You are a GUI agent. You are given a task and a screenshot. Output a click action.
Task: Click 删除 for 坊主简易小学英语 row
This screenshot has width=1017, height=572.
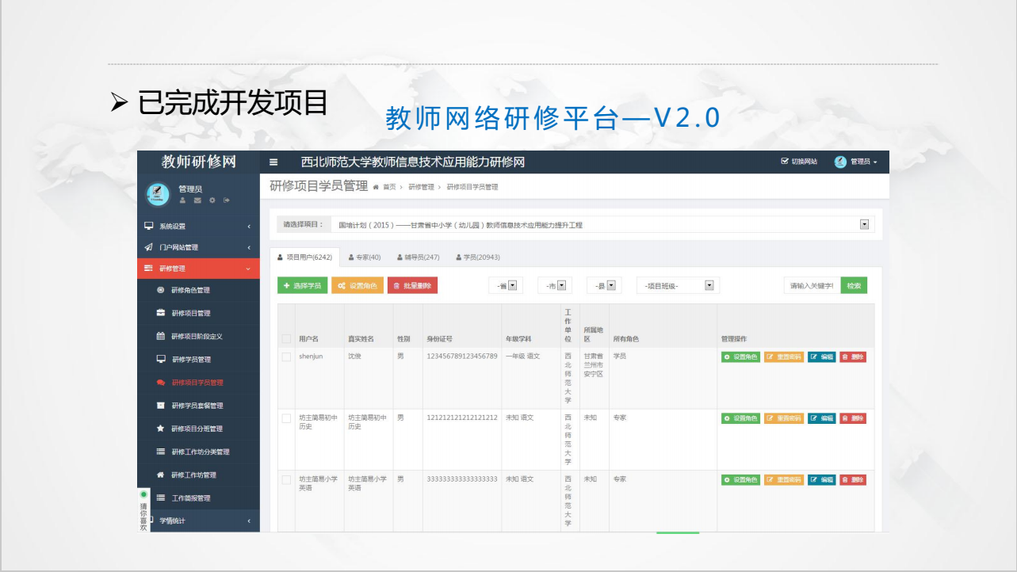(x=853, y=480)
